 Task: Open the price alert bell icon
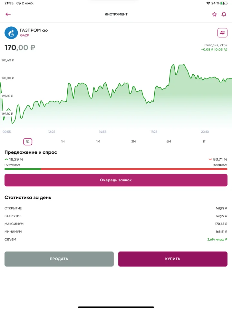click(224, 14)
